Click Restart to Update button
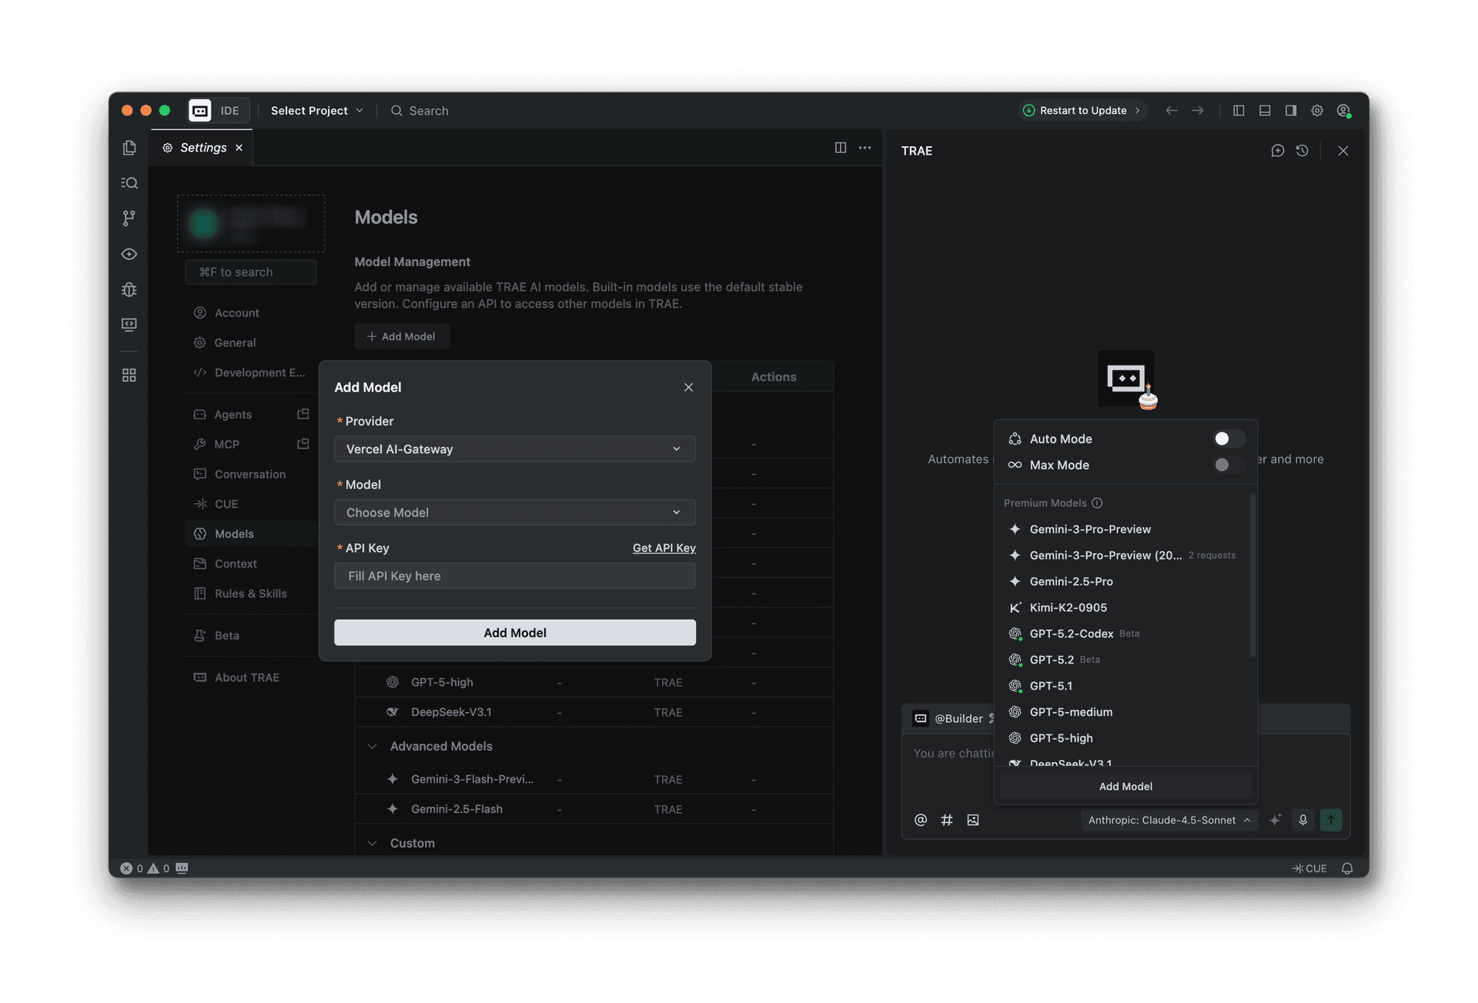The height and width of the screenshot is (1003, 1478). (x=1082, y=111)
